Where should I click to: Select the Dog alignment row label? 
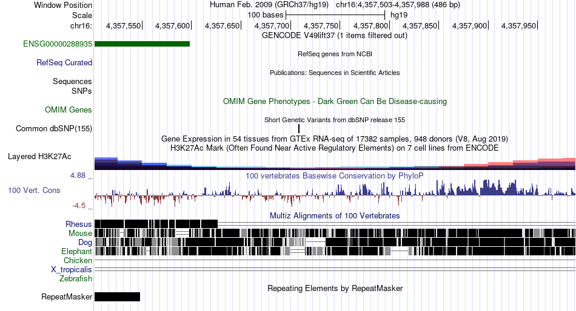click(85, 243)
